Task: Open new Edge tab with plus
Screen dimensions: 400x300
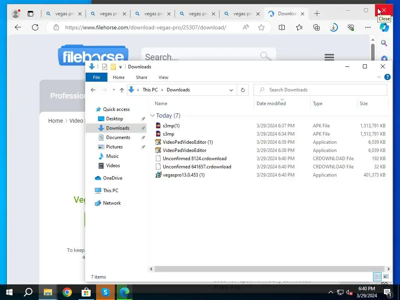Action: (317, 14)
